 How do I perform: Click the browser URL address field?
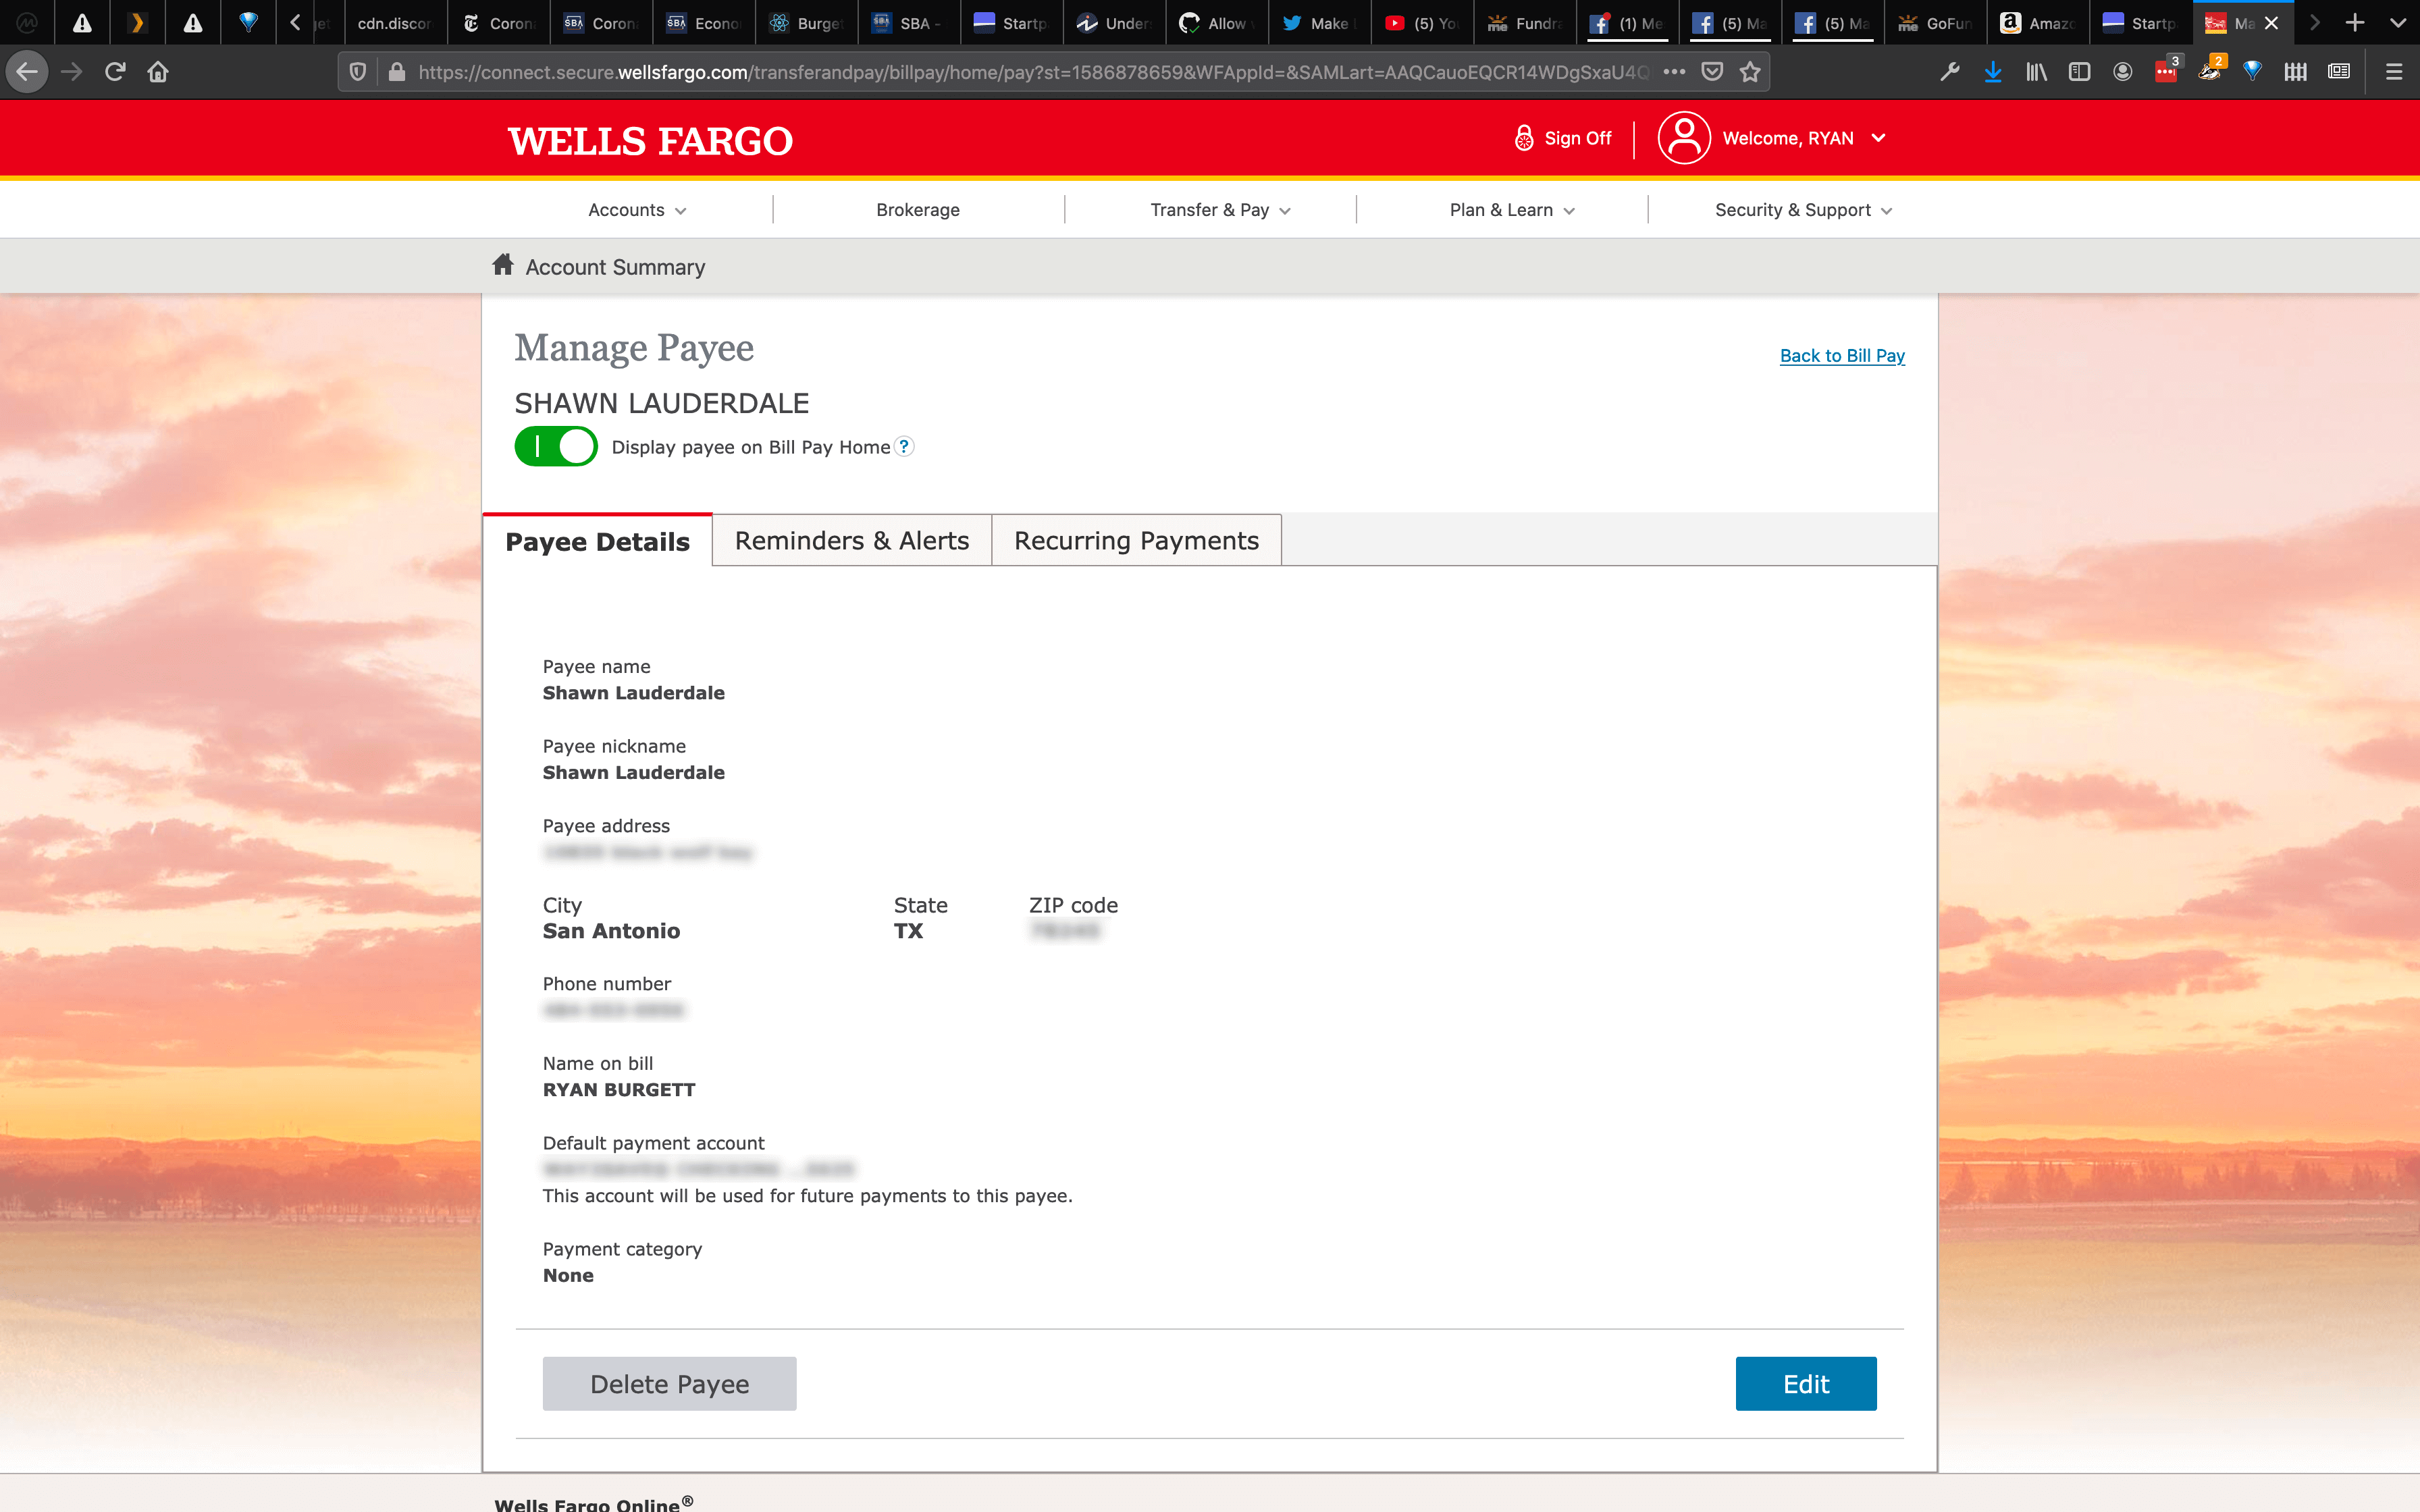click(1030, 72)
